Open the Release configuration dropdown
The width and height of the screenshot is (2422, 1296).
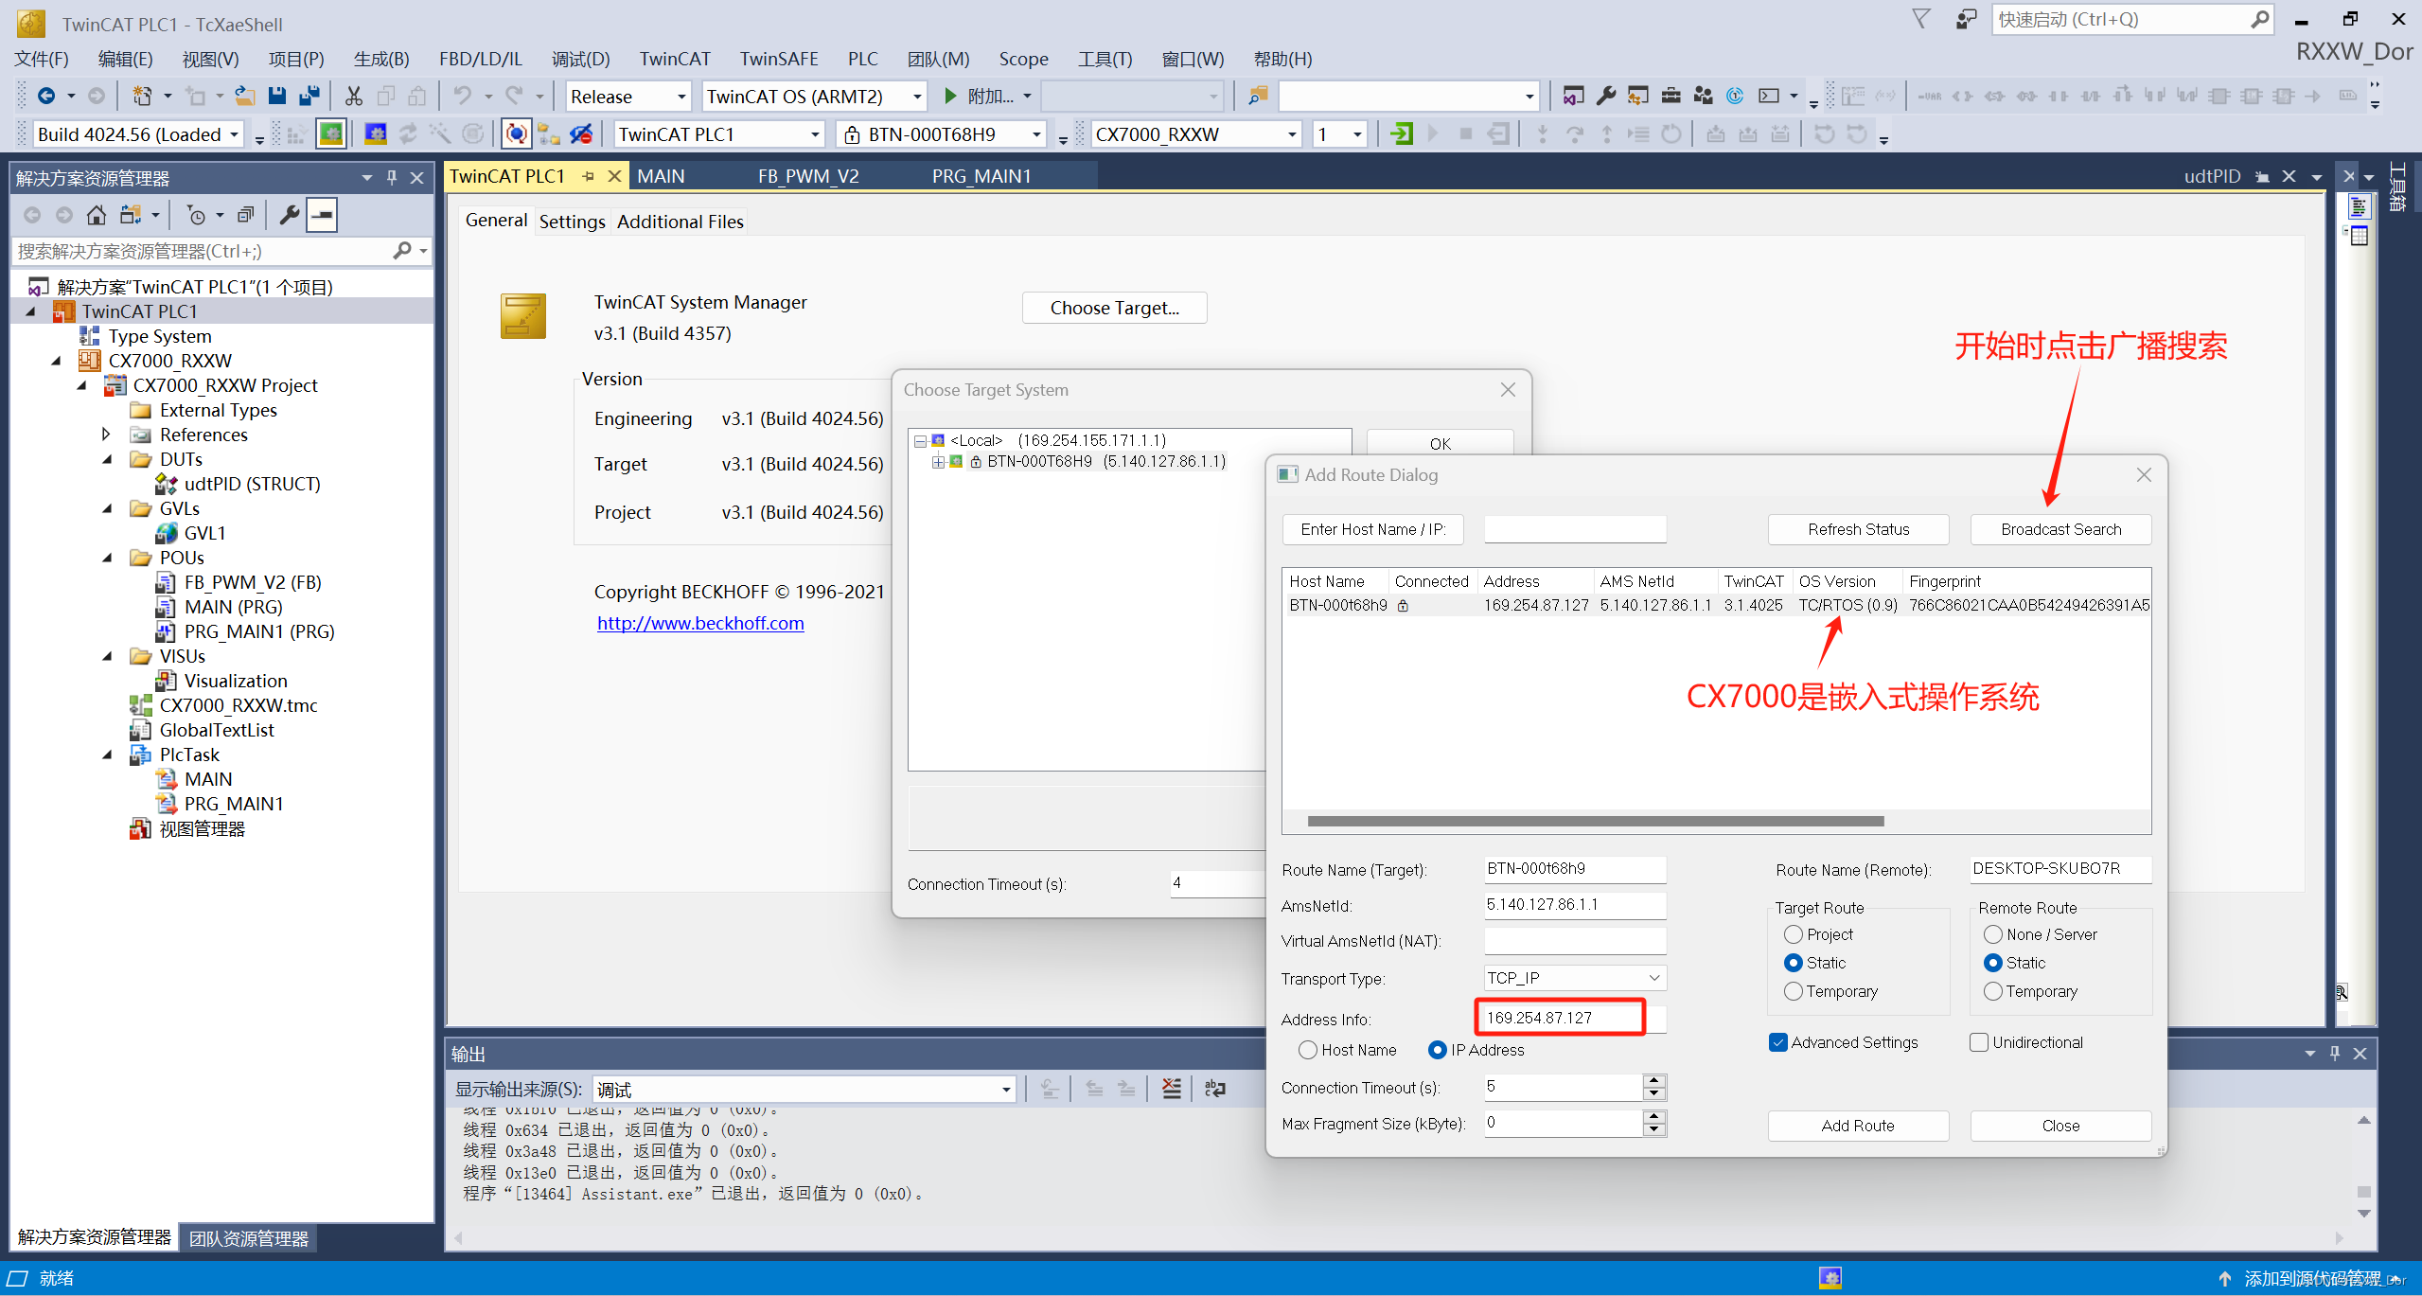tap(681, 97)
